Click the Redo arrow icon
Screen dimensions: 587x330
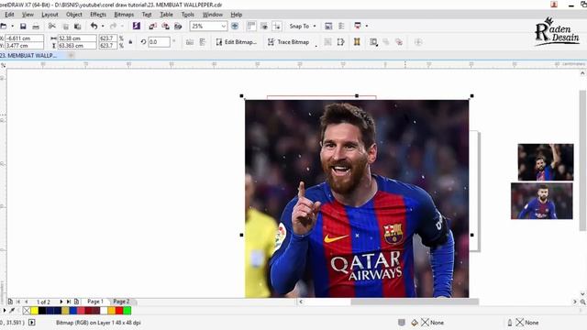[x=113, y=26]
